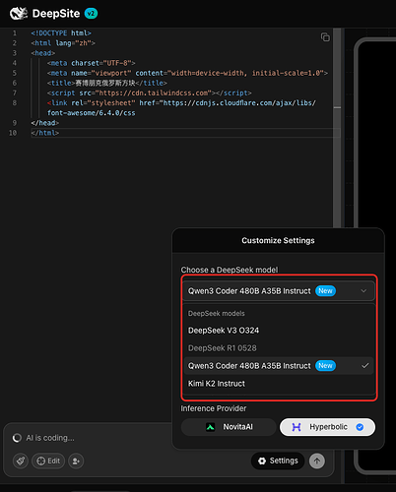Click the Edit button
This screenshot has width=396, height=492.
click(x=48, y=461)
